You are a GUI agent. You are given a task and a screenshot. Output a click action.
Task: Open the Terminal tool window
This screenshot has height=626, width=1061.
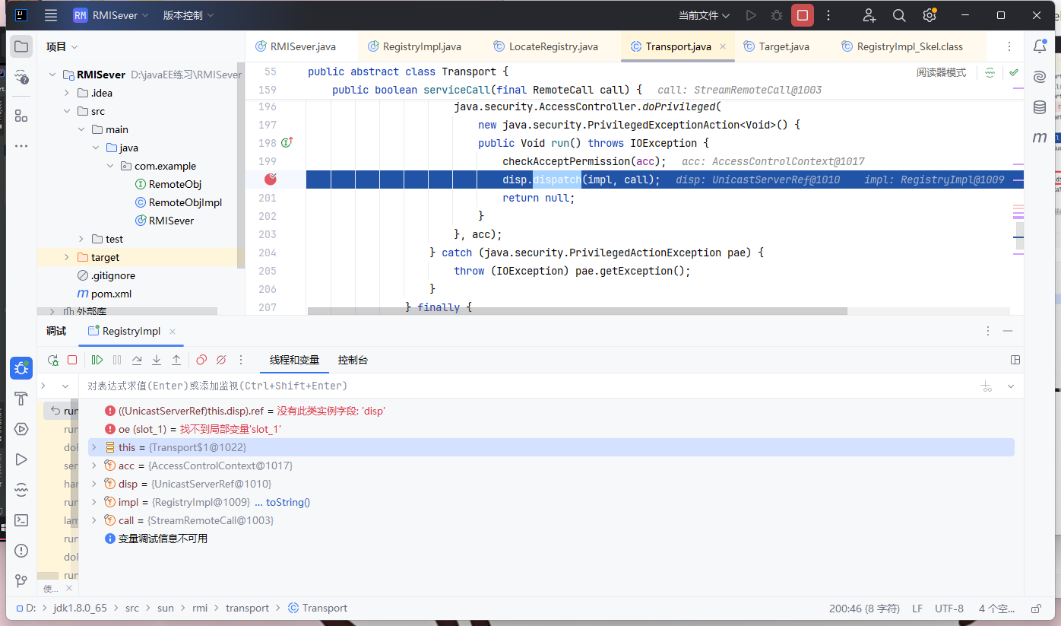(21, 520)
